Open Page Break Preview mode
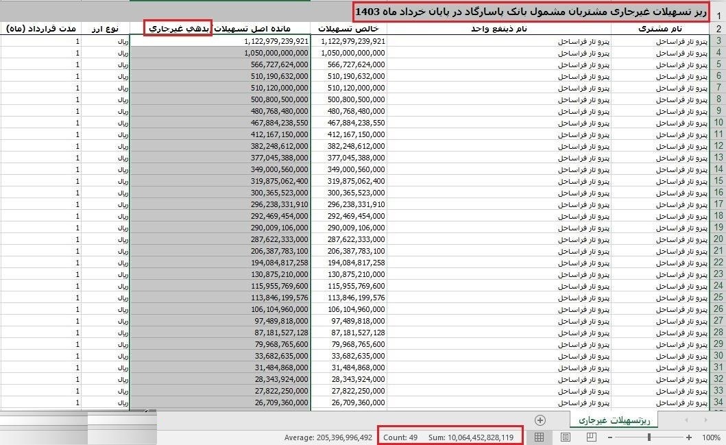The image size is (726, 445). pyautogui.click(x=591, y=437)
